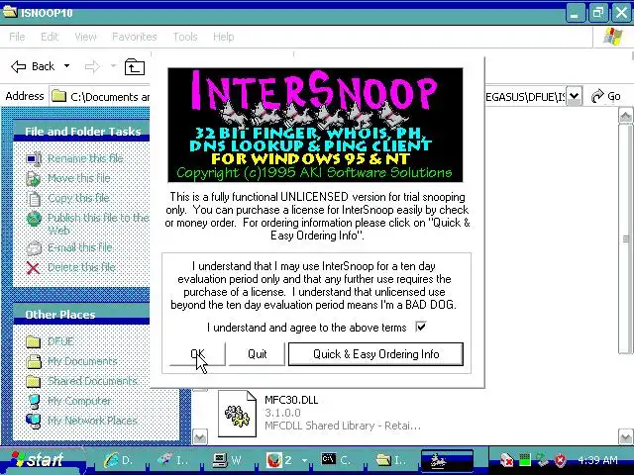Open the Shared Documents link
The width and height of the screenshot is (634, 475).
(x=92, y=380)
